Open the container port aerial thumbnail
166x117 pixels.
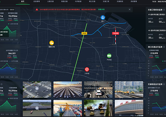[68, 108]
